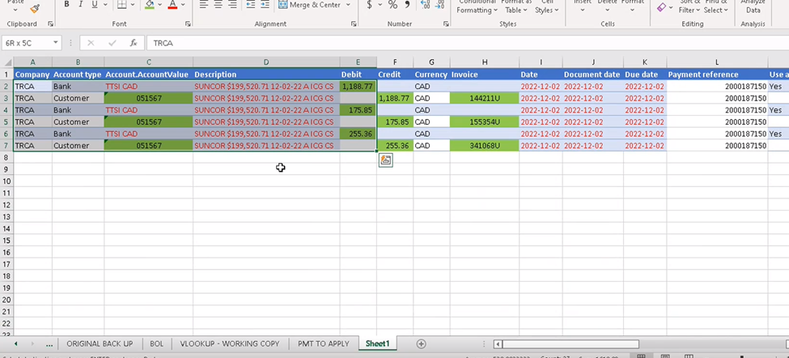Click the Clear eraser icon
Image resolution: width=789 pixels, height=358 pixels.
tap(662, 7)
